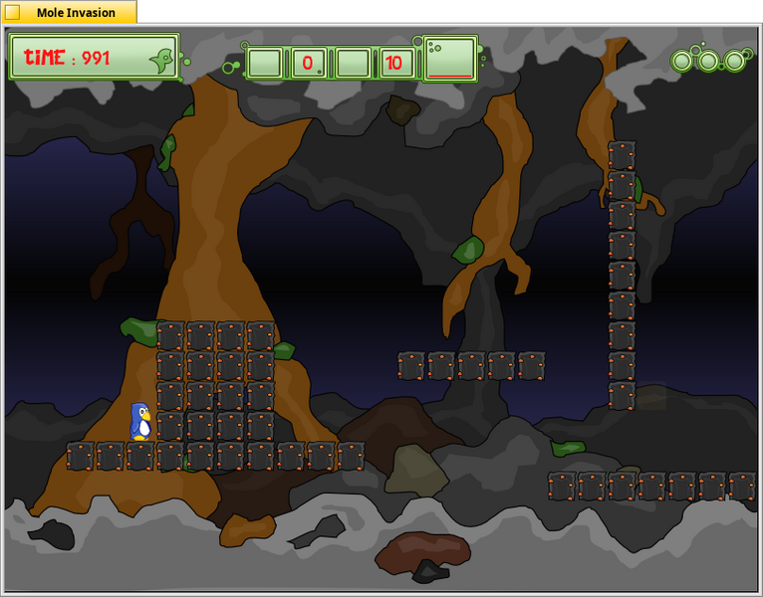Click the large green item box with red bar
Screen dimensions: 763x597
(x=450, y=59)
